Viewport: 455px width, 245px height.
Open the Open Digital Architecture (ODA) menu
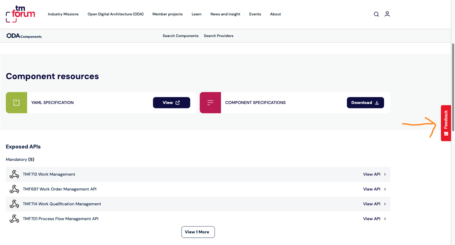115,14
